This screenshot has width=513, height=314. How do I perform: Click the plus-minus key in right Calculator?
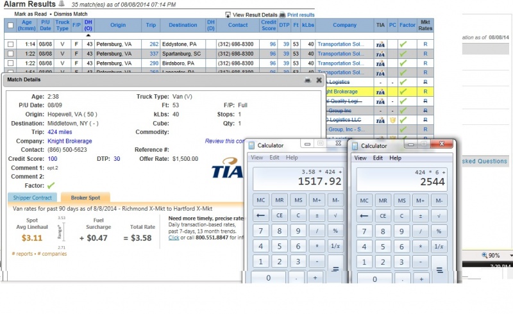(420, 216)
